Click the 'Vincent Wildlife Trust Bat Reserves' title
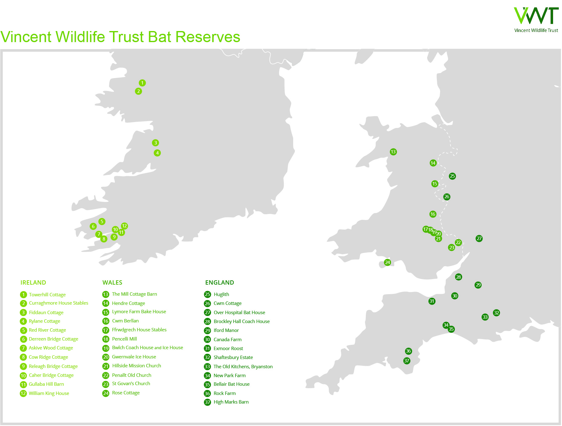The width and height of the screenshot is (562, 426). pos(120,37)
